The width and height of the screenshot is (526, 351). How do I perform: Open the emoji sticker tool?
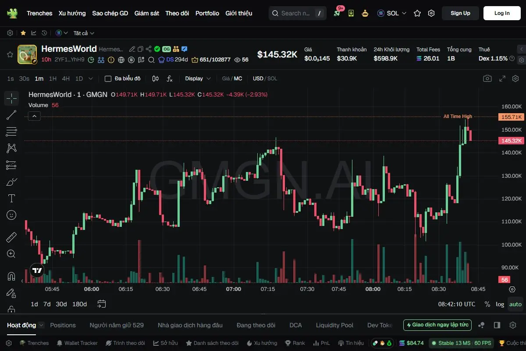pos(11,215)
